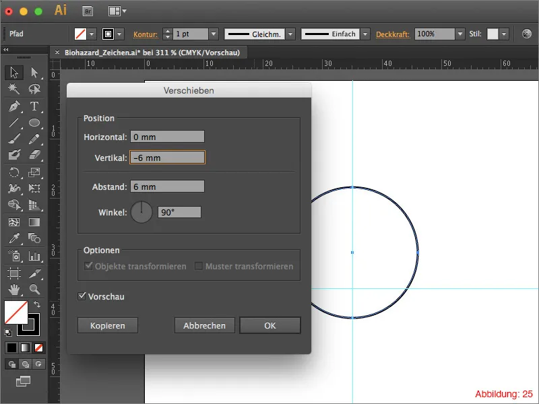
Task: Open the Gleichm. width profile dropdown
Action: (290, 34)
